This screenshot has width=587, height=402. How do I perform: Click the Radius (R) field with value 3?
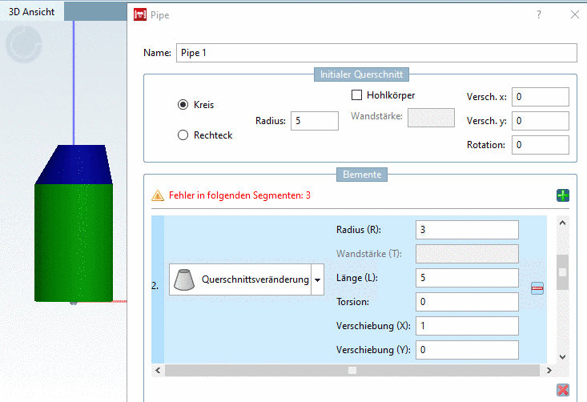(467, 230)
